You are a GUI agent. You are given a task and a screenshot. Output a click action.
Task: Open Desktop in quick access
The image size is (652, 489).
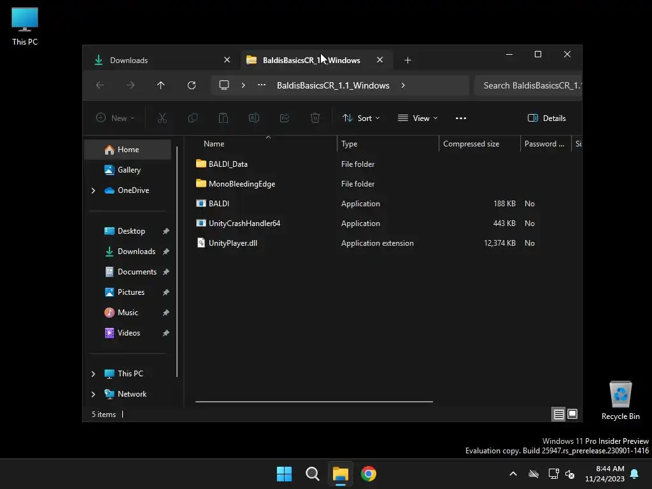tap(127, 231)
